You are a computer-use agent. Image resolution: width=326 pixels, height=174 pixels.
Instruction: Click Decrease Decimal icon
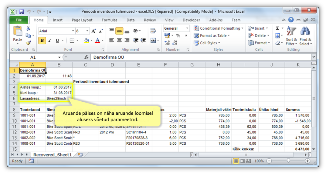point(175,43)
